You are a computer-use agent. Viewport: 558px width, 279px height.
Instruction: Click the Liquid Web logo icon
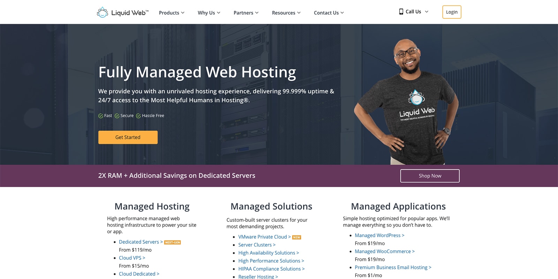102,12
